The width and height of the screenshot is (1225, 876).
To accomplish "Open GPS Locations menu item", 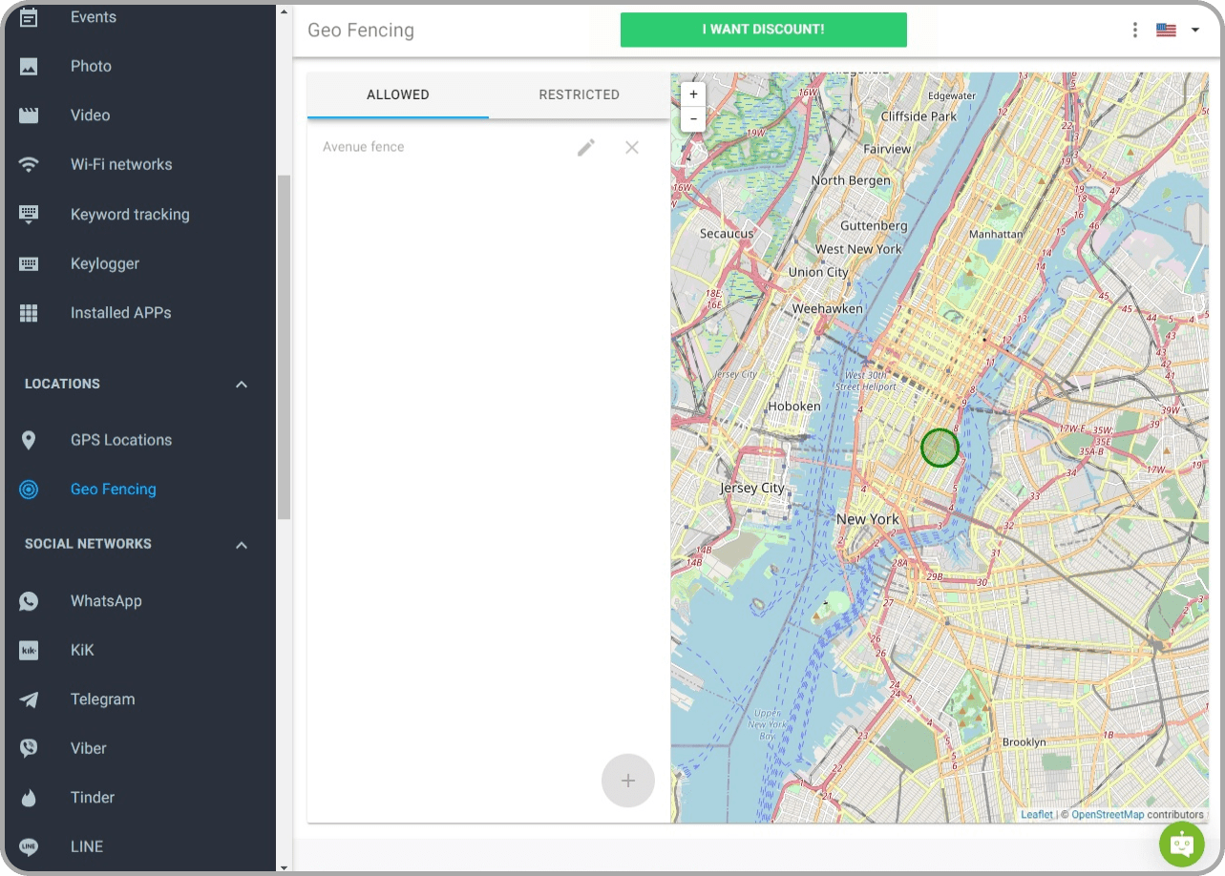I will (121, 440).
